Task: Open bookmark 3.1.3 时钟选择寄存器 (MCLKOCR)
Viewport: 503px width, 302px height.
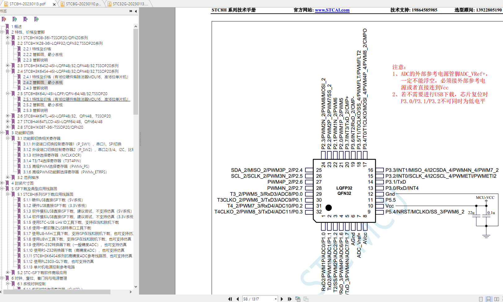Action: click(52, 155)
